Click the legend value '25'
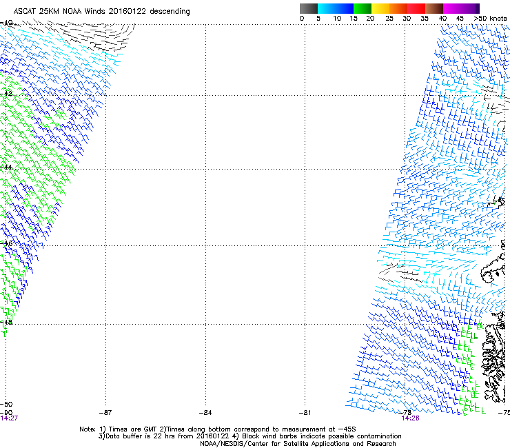Image resolution: width=510 pixels, height=448 pixels. tap(389, 19)
